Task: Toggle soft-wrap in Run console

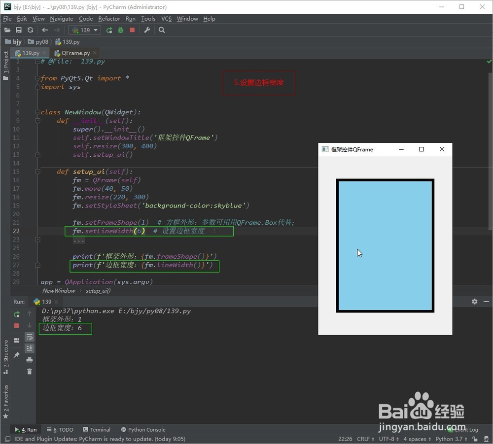Action: click(x=30, y=337)
